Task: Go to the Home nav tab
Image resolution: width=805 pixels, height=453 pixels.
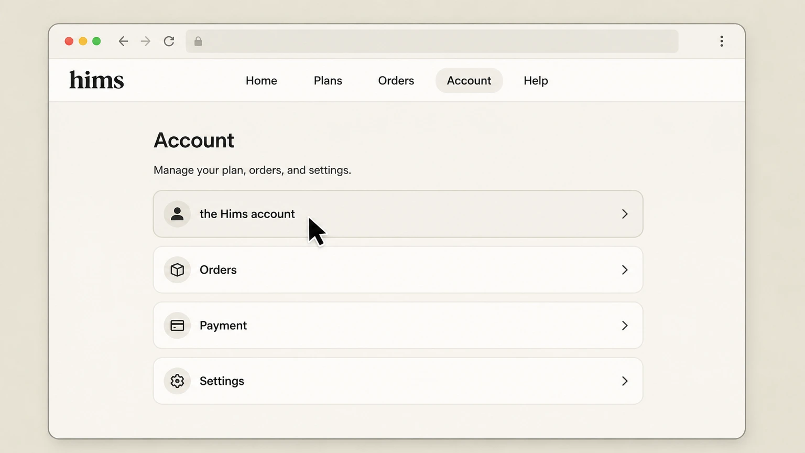Action: pos(262,81)
